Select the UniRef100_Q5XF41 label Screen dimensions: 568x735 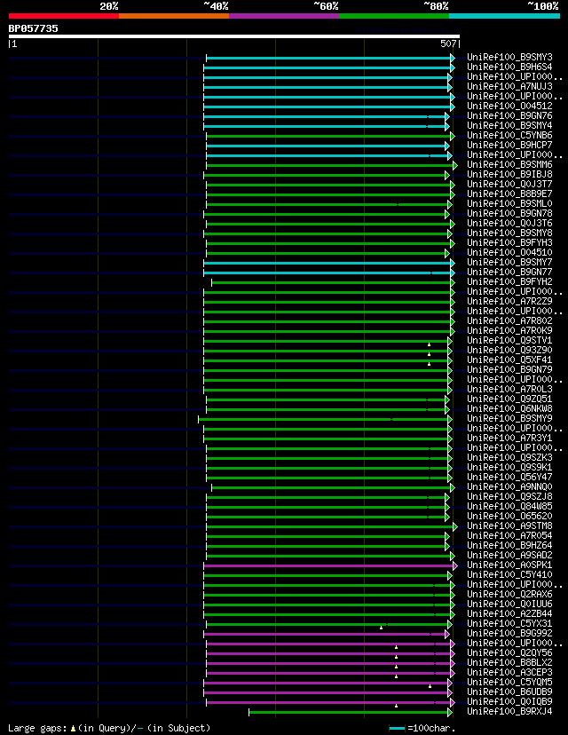(x=509, y=360)
